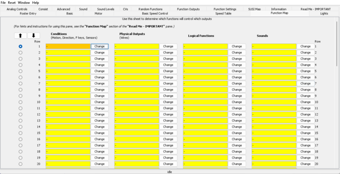Click Change for row 16 Conditions
Image resolution: width=340 pixels, height=174 pixels.
pos(99,139)
